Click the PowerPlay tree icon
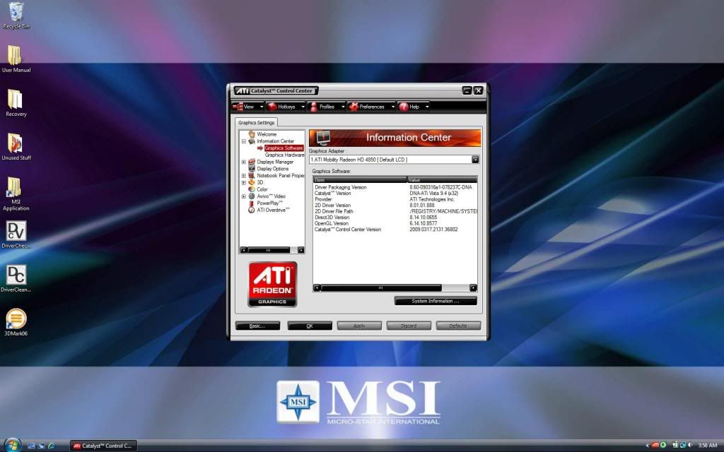 coord(252,203)
